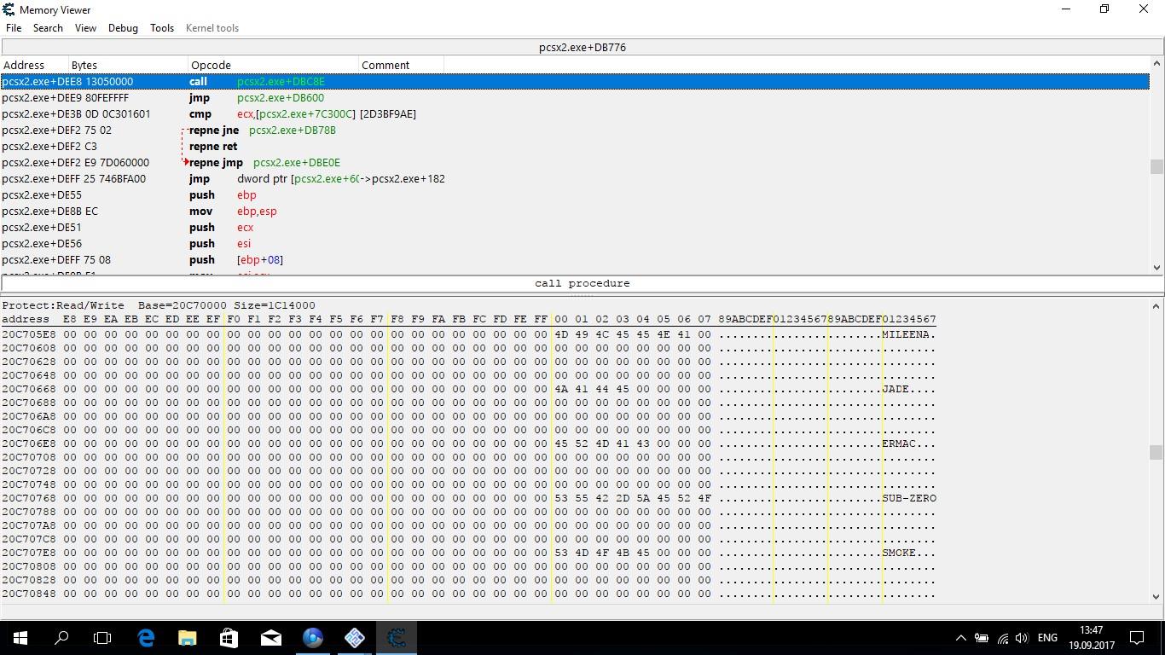Open Microsoft Store from the taskbar
Image resolution: width=1165 pixels, height=655 pixels.
pyautogui.click(x=229, y=637)
